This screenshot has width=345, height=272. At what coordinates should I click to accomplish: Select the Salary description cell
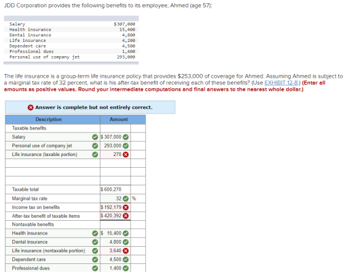tap(52, 137)
